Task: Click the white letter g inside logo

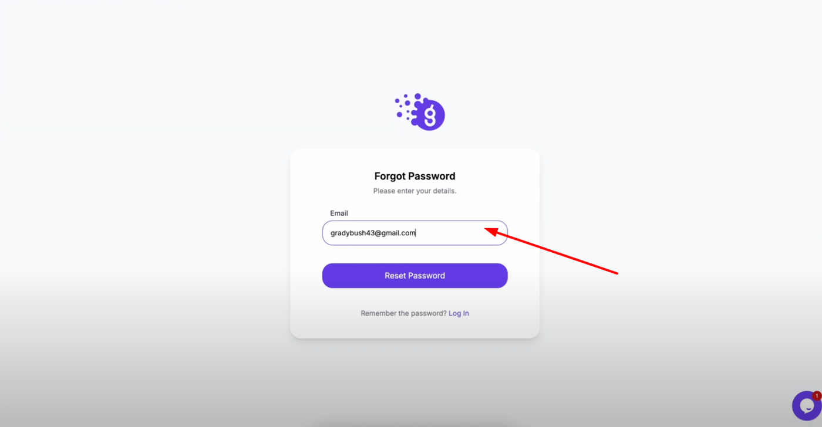Action: click(x=430, y=114)
